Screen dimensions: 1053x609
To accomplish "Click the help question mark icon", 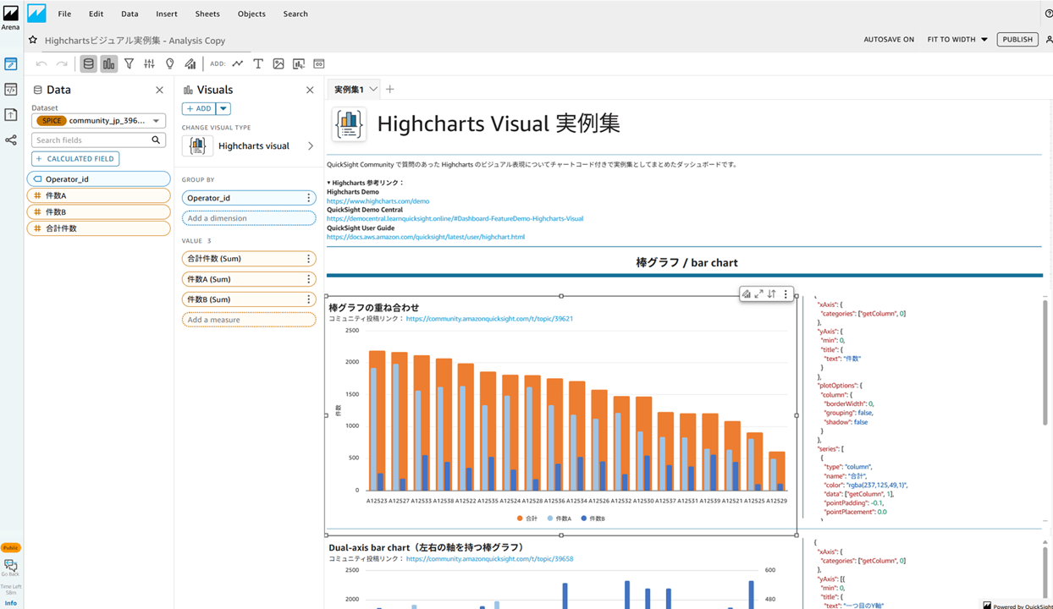I will pyautogui.click(x=1049, y=14).
